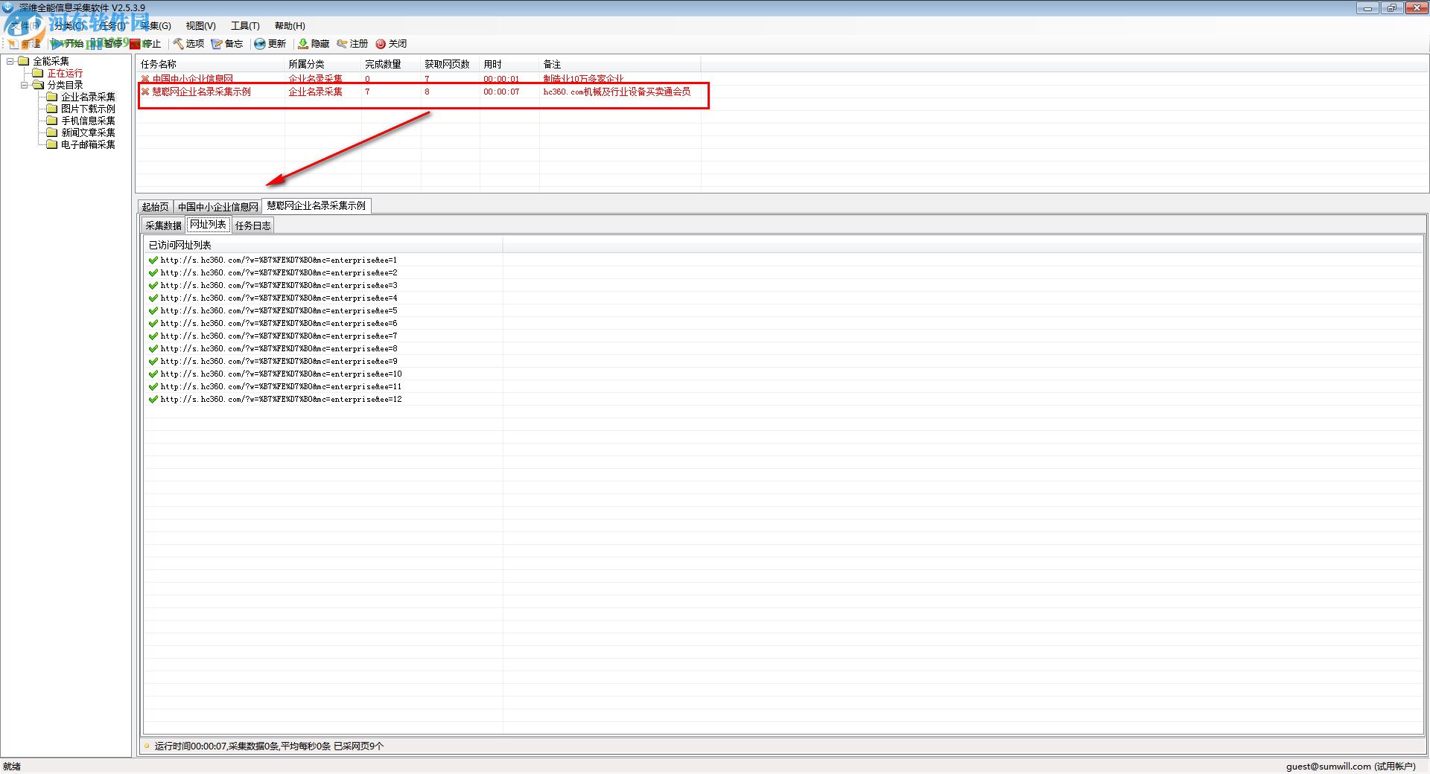Click the 00:00:07 elapsed time cell
This screenshot has height=774, width=1430.
click(501, 92)
